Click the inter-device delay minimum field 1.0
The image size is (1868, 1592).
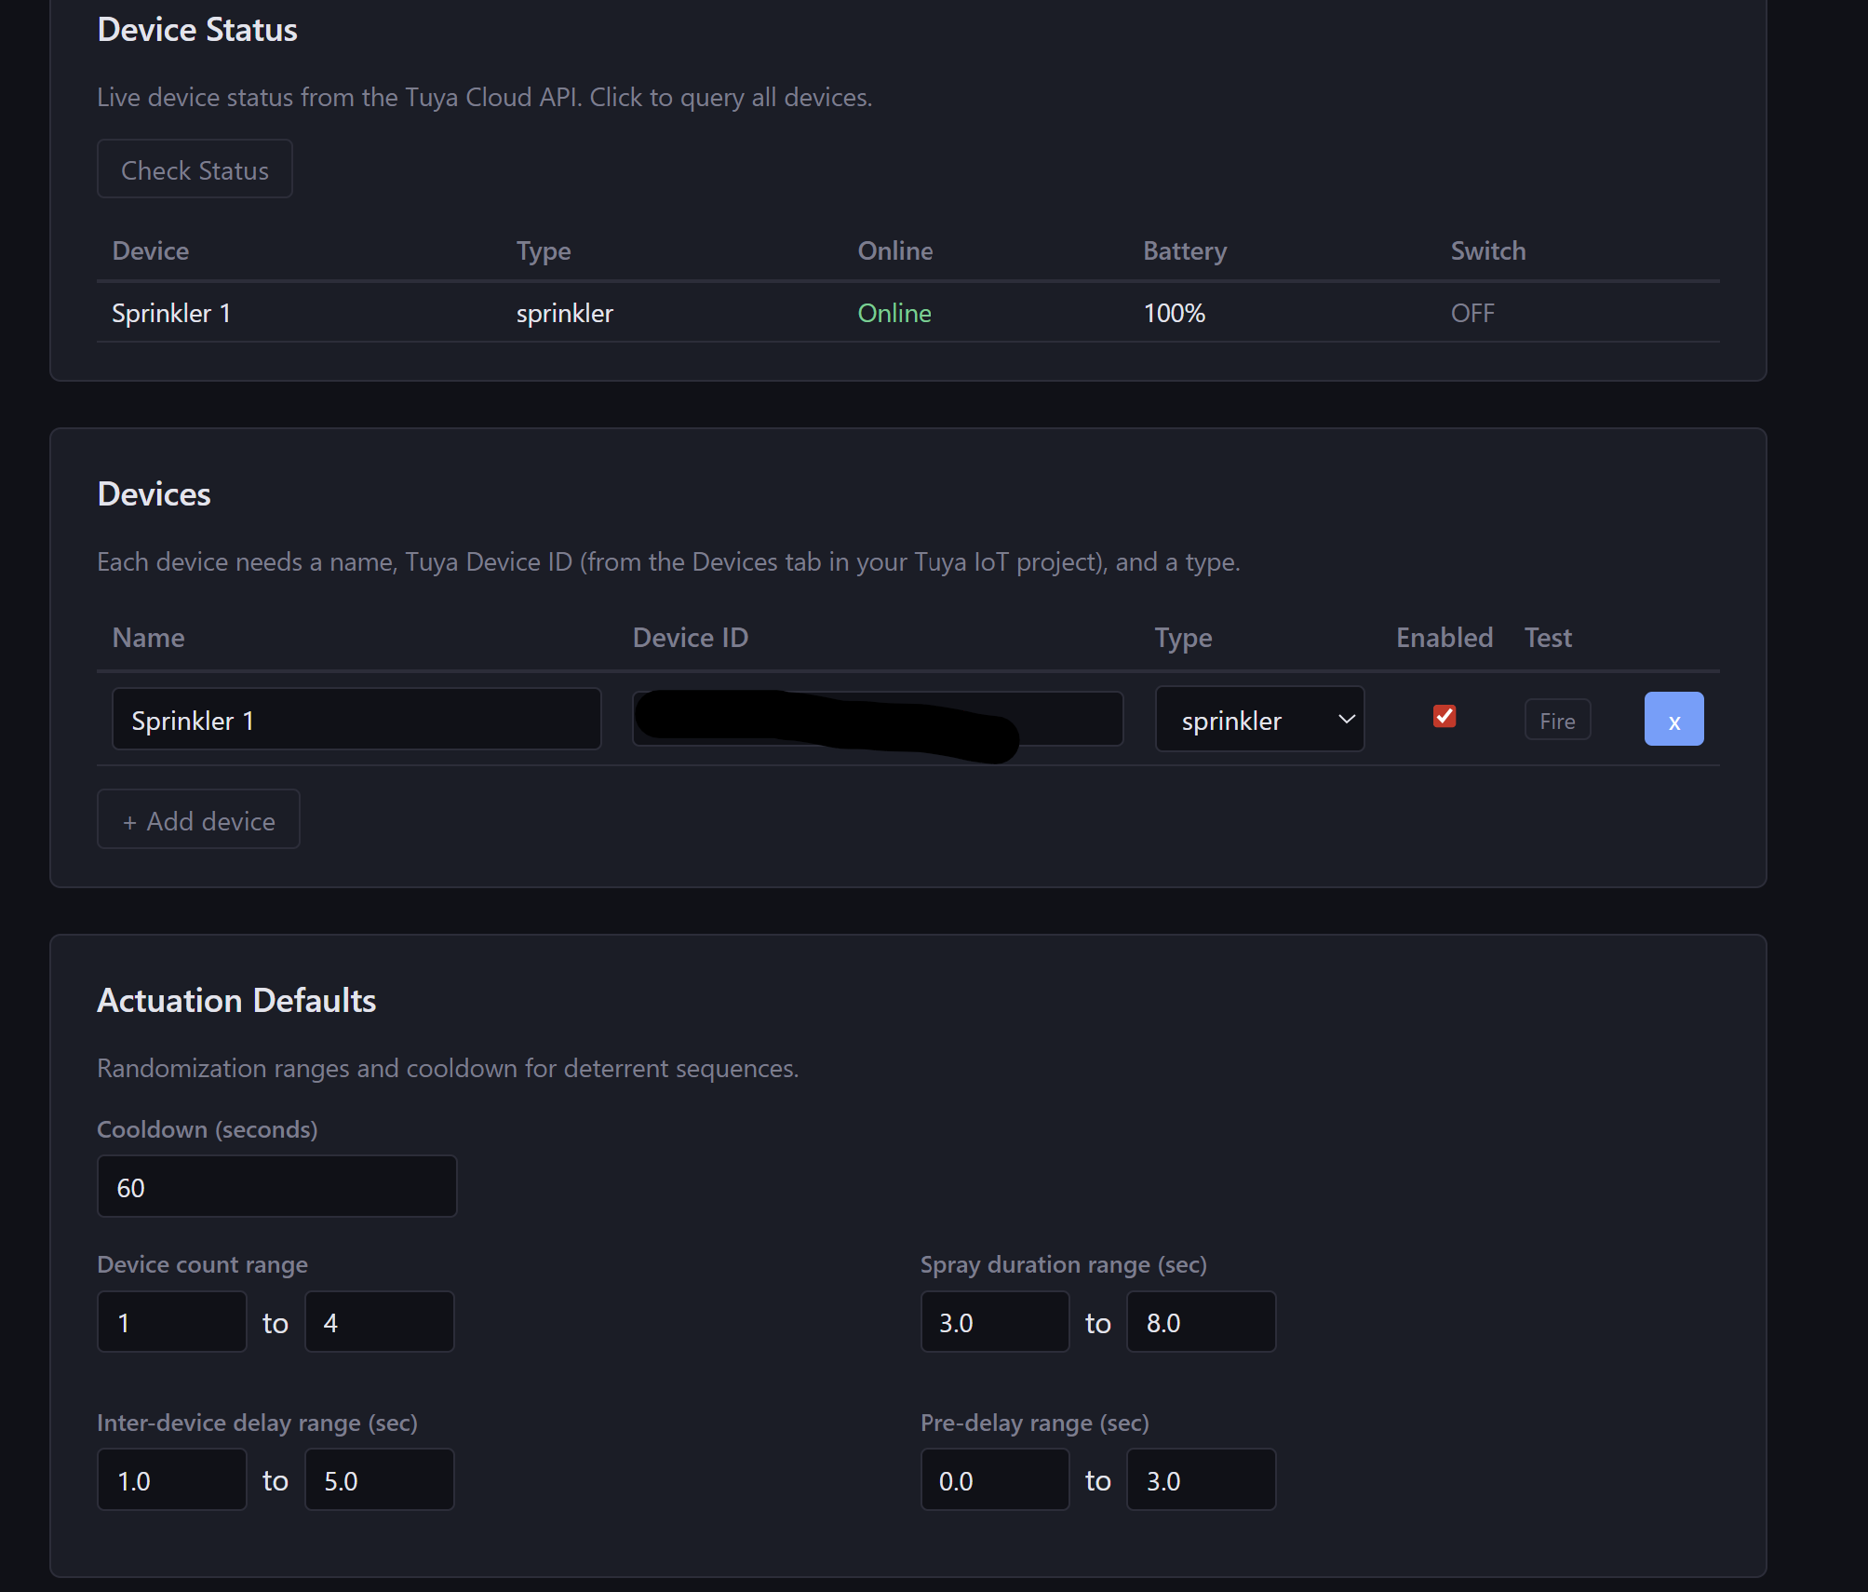[x=171, y=1478]
